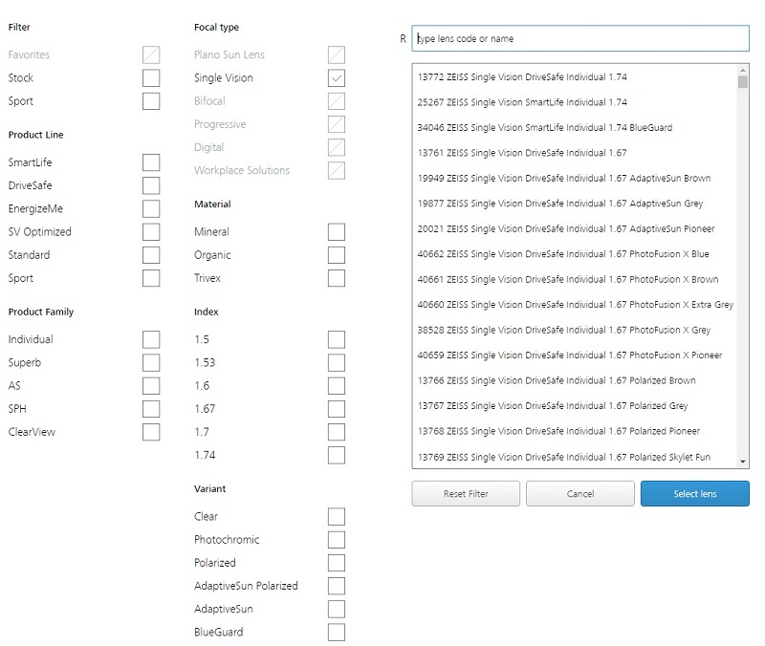This screenshot has height=646, width=765.
Task: Tick the DriveSafe product line checkbox
Action: tap(151, 185)
